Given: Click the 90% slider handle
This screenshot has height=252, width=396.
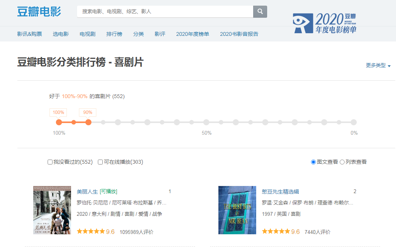Looking at the screenshot, I should tap(88, 122).
